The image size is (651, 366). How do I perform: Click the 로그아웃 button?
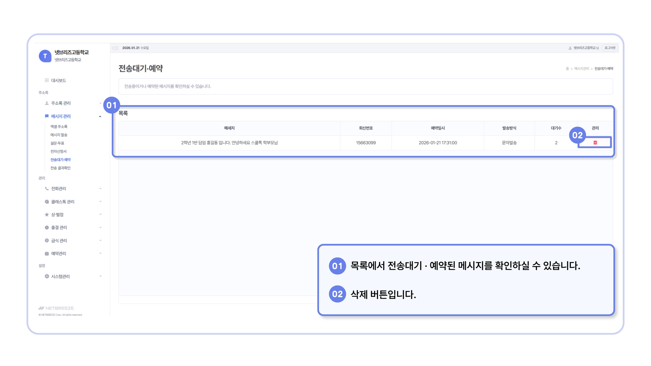coord(610,48)
